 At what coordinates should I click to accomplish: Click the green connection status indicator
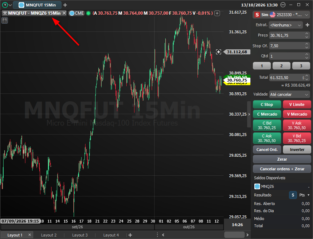(88, 13)
